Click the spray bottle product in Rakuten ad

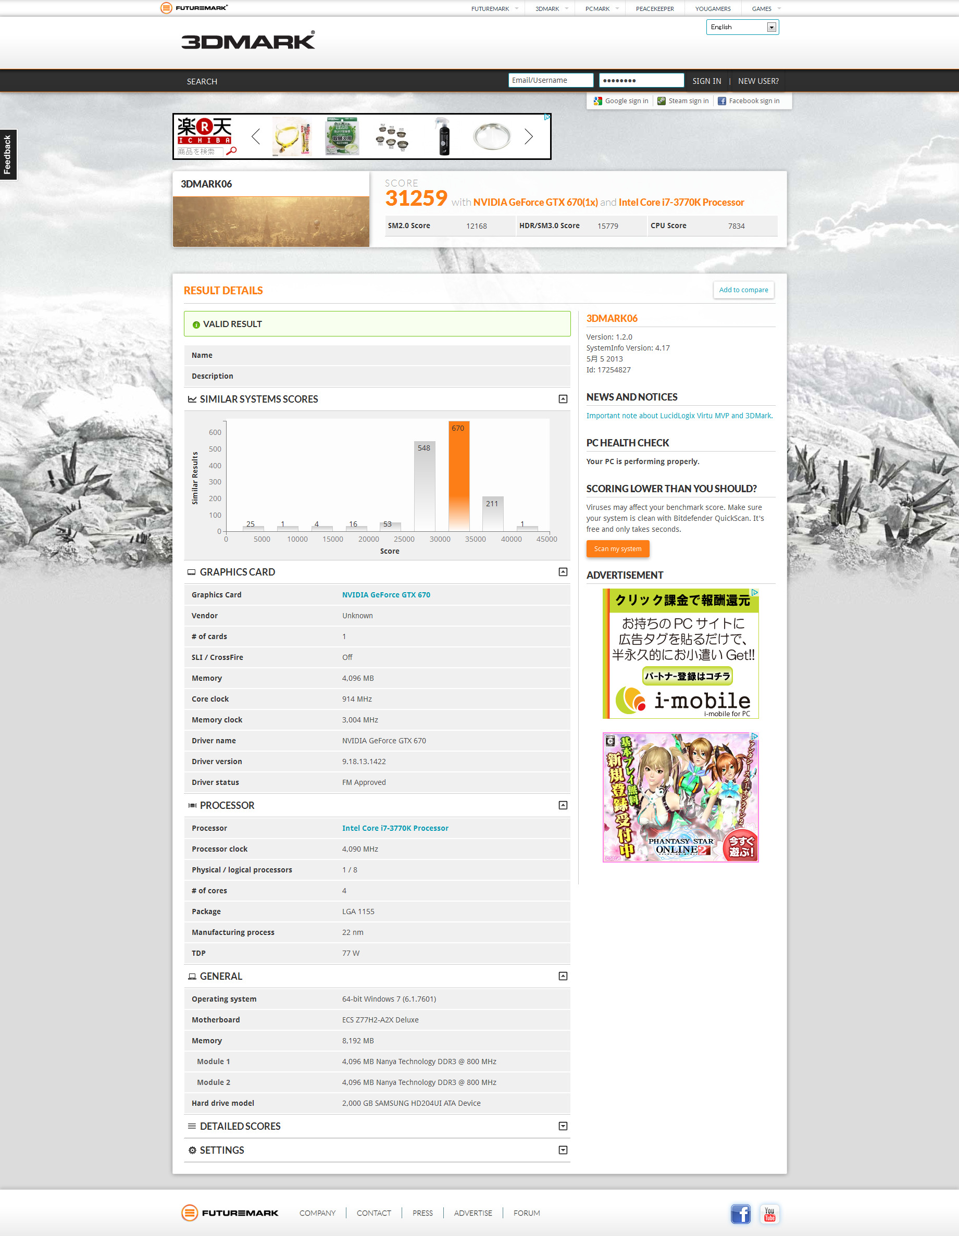443,136
